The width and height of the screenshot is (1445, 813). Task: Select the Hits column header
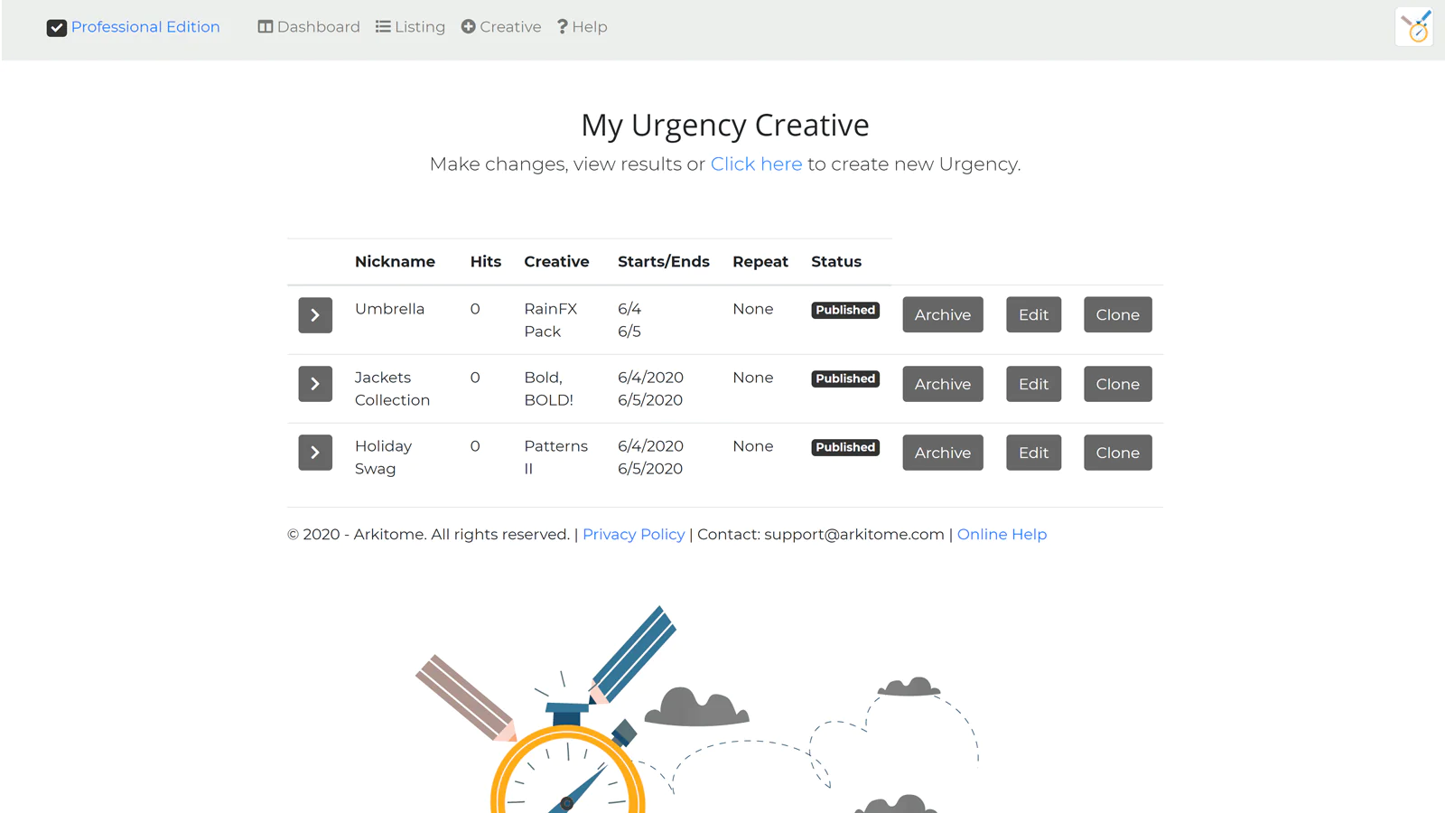[486, 262]
